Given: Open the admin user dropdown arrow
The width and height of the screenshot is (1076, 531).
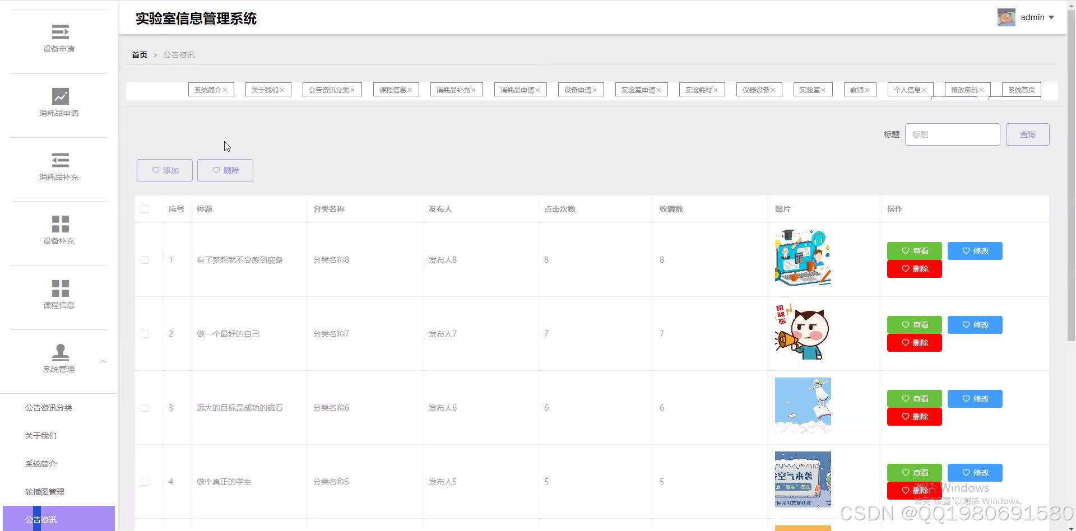Looking at the screenshot, I should [1051, 17].
